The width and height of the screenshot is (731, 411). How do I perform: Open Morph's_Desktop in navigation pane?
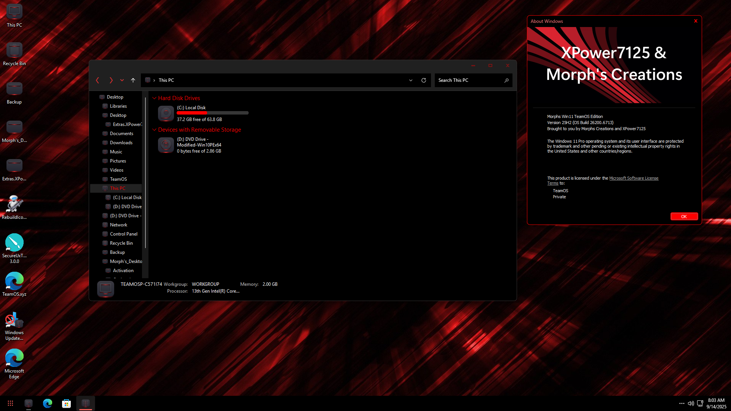[126, 261]
